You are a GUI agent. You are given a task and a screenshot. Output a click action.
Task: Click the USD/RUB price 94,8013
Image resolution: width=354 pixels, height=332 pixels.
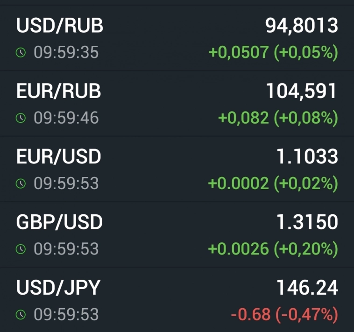point(302,26)
